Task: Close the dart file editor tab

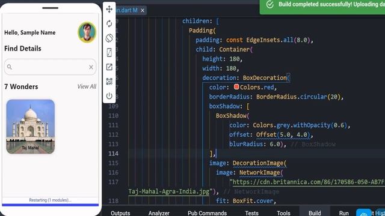Action: coord(143,10)
